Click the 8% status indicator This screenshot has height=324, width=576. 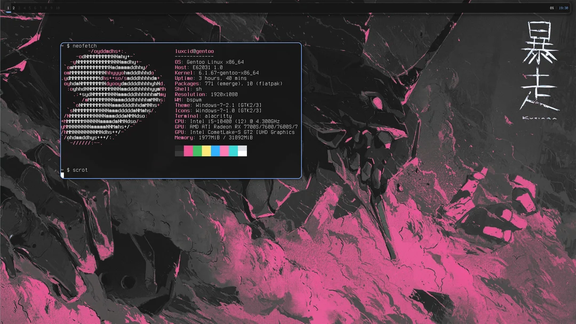pyautogui.click(x=551, y=8)
